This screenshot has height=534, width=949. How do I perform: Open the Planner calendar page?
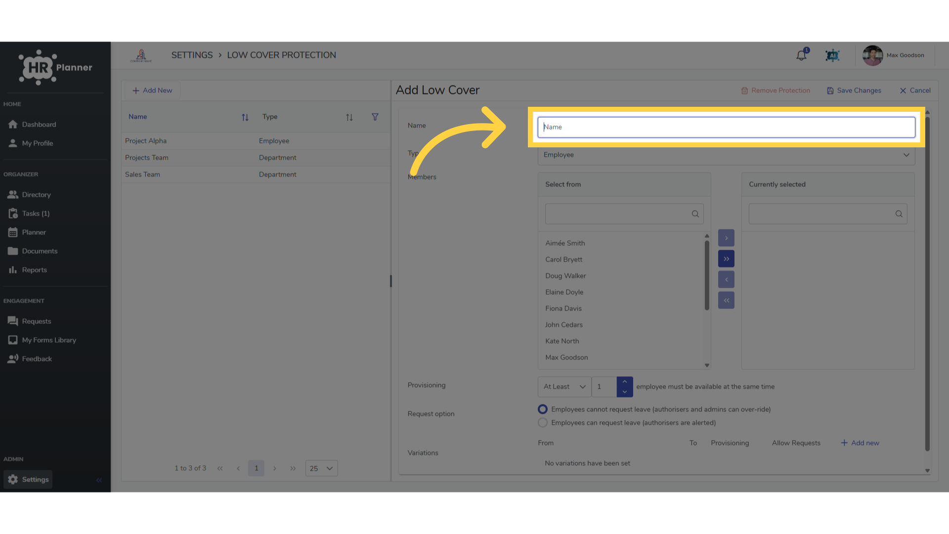click(x=27, y=232)
